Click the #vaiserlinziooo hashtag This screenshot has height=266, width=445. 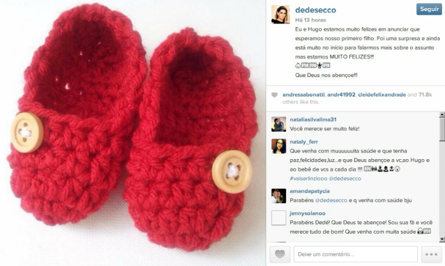[308, 178]
